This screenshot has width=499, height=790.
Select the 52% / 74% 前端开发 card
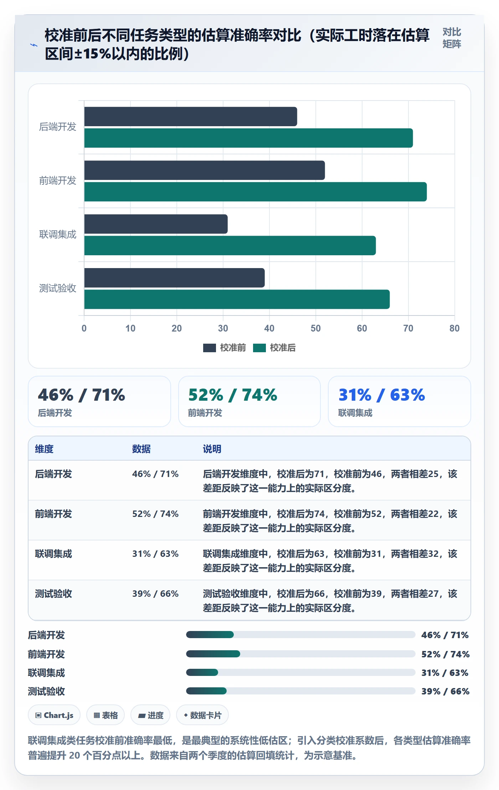(249, 401)
